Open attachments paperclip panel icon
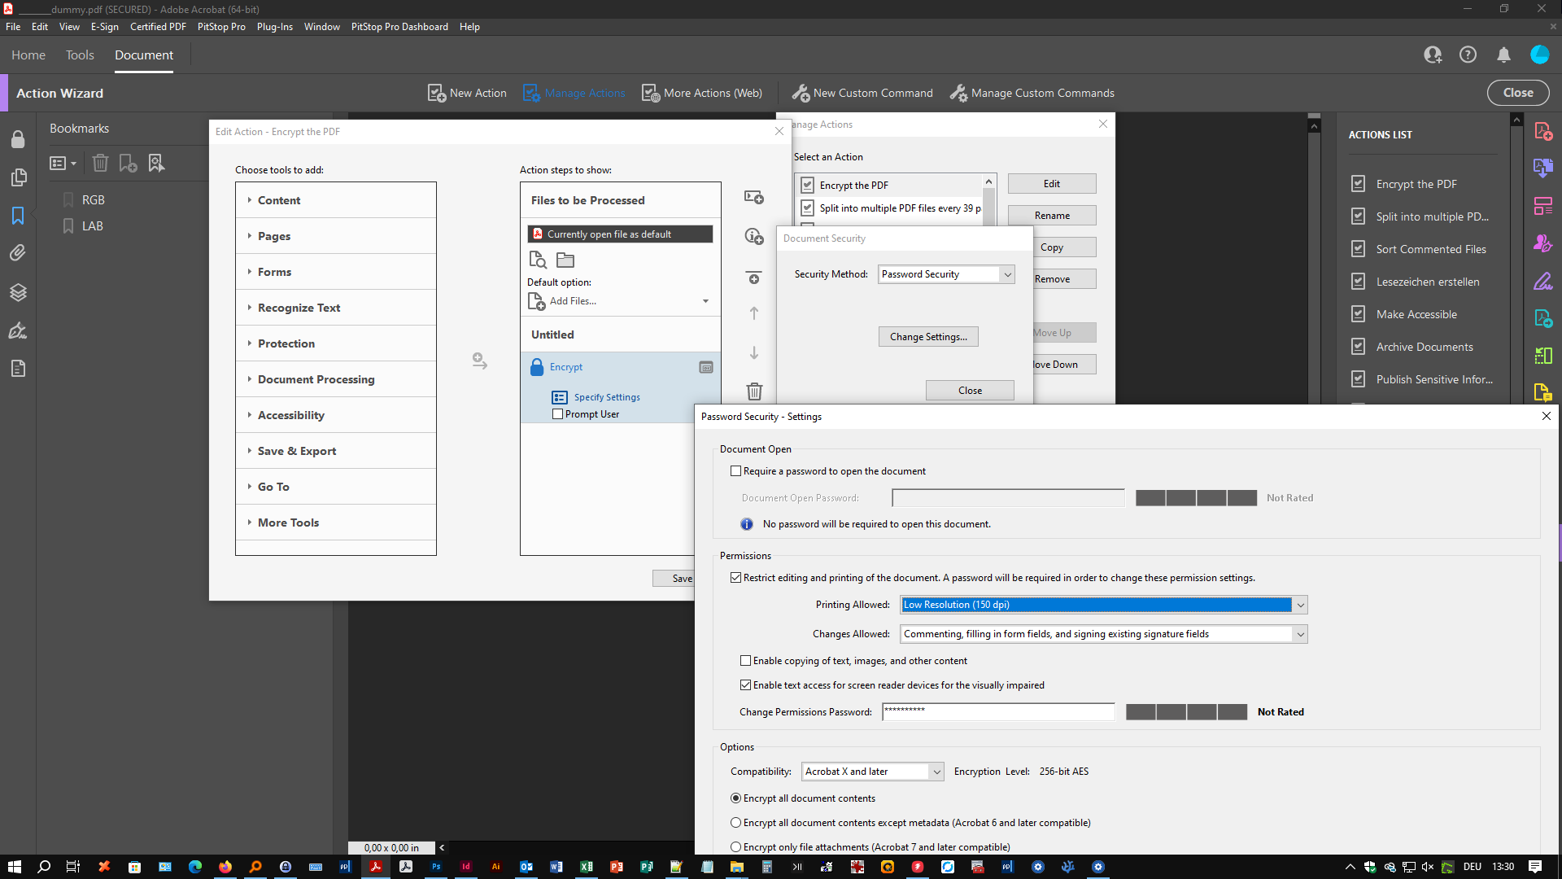This screenshot has height=879, width=1562. point(18,253)
